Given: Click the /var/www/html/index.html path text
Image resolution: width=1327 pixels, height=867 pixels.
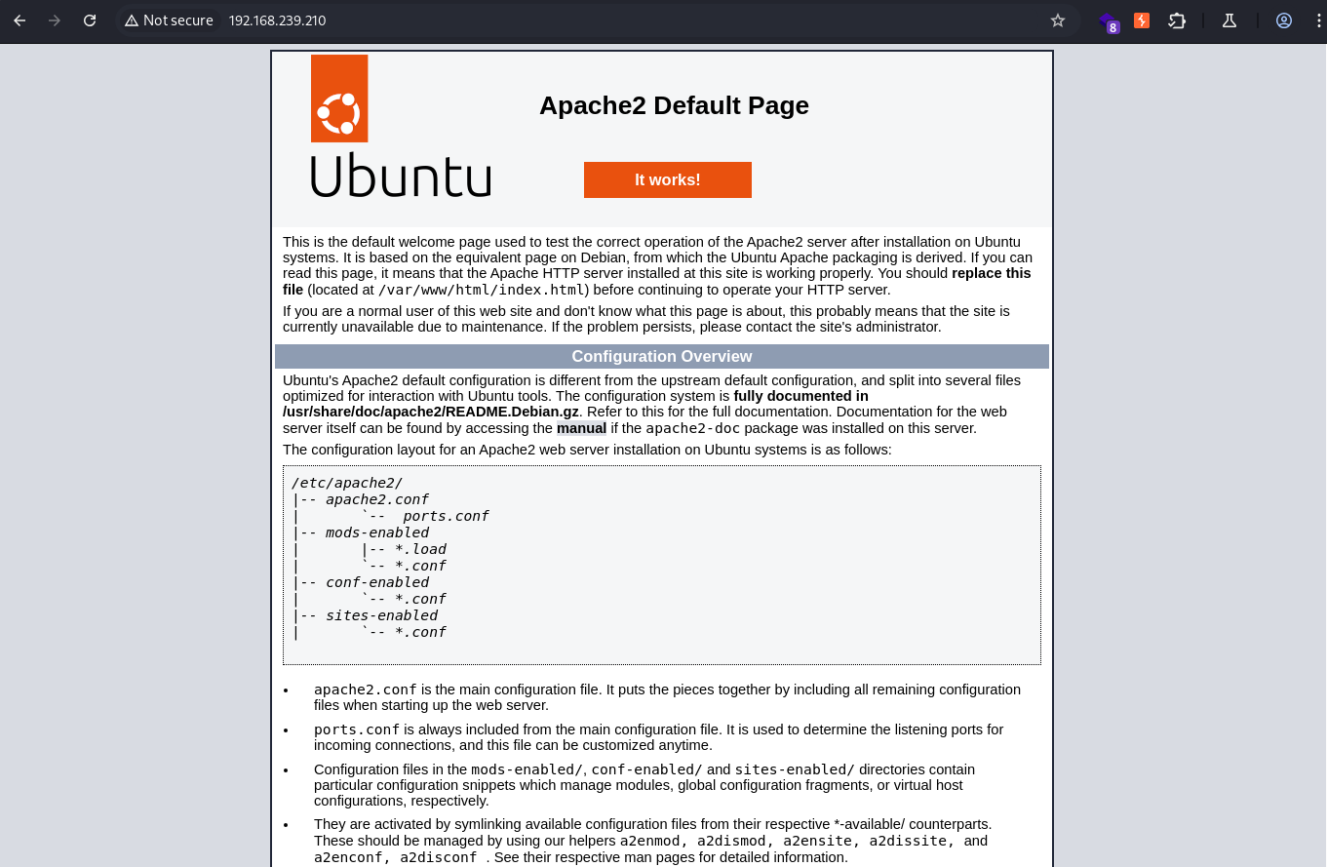Looking at the screenshot, I should point(482,290).
